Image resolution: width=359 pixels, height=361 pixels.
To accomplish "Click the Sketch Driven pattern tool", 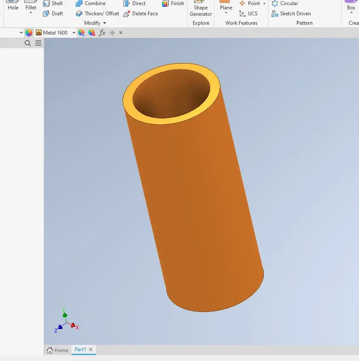I will pyautogui.click(x=291, y=14).
